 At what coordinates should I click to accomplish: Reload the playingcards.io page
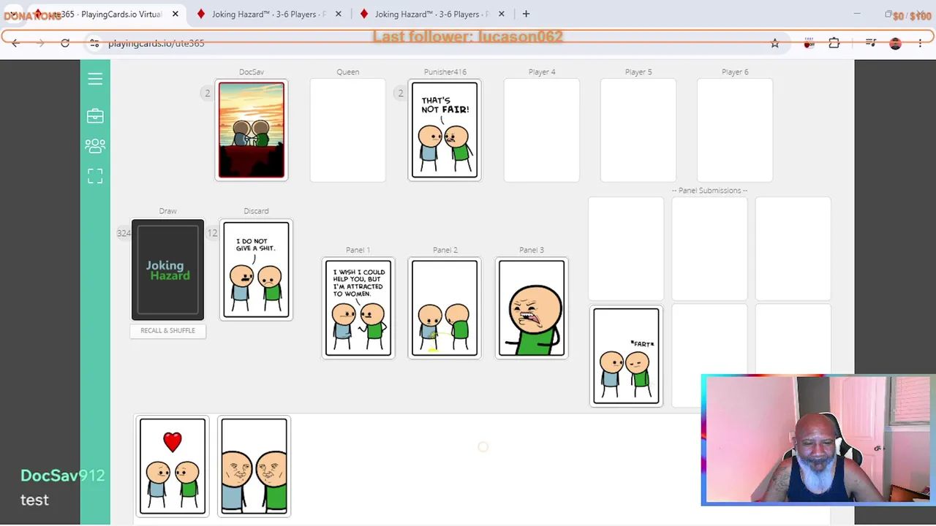pos(65,43)
